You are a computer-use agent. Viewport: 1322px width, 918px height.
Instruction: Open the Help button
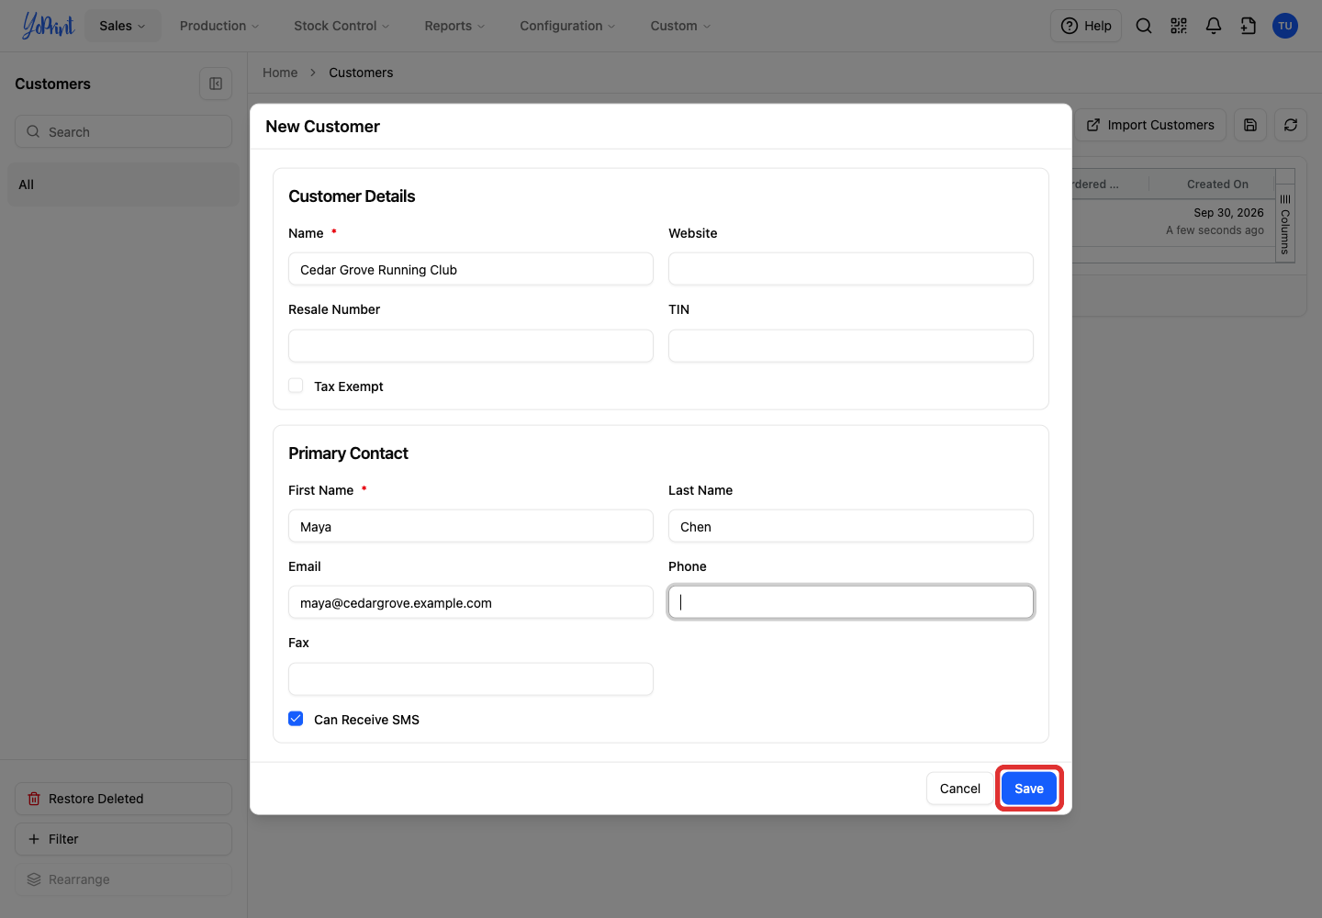click(x=1086, y=26)
